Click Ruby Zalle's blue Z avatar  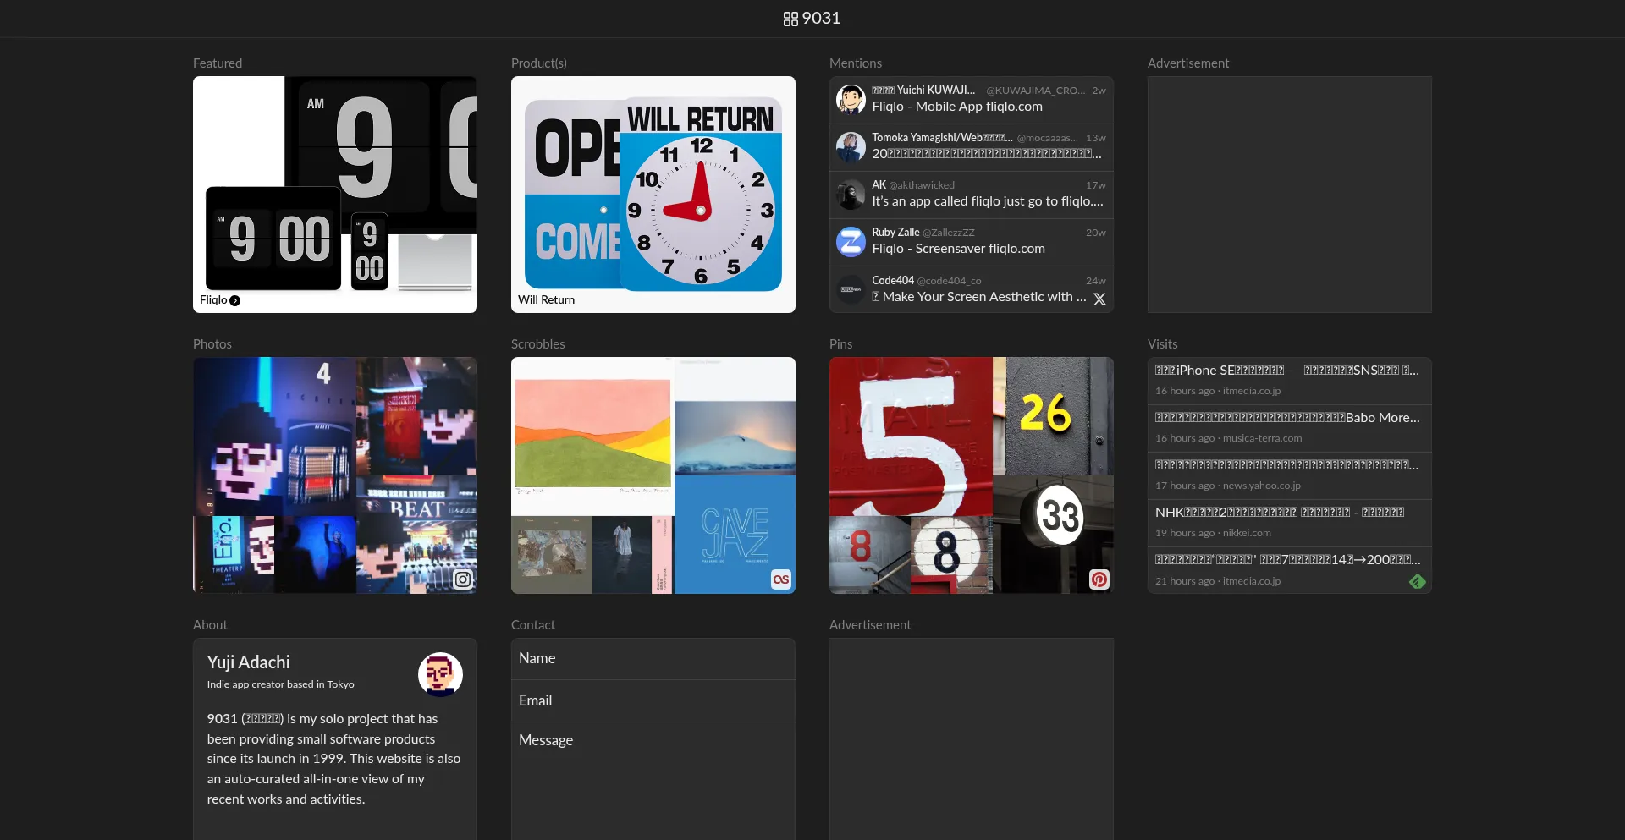click(x=851, y=241)
